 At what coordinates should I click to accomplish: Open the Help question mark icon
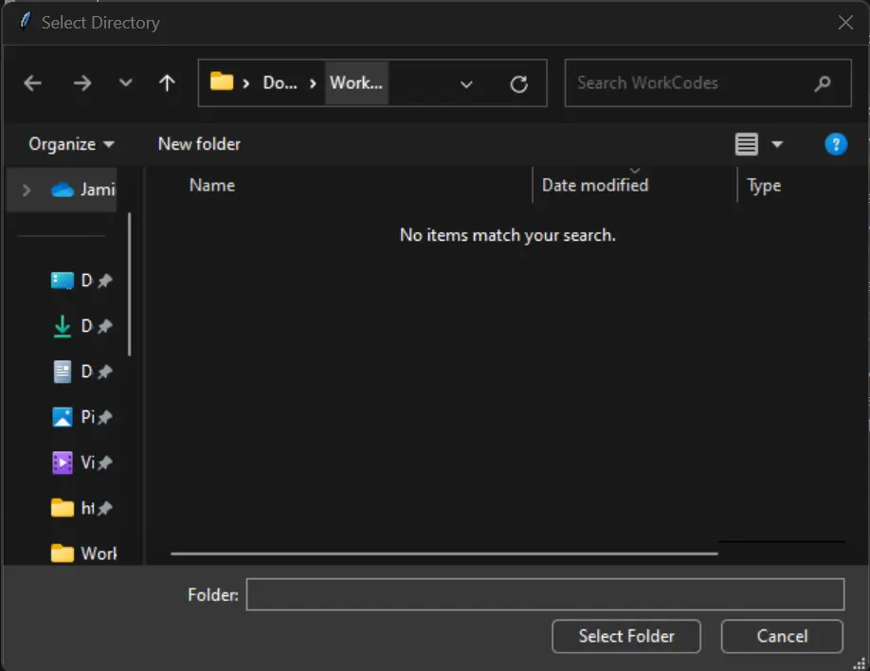click(836, 144)
